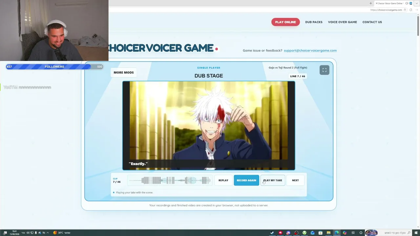Viewport: 420px width, 236px height.
Task: Open the green uTorrent taskbar icon
Action: [304, 233]
